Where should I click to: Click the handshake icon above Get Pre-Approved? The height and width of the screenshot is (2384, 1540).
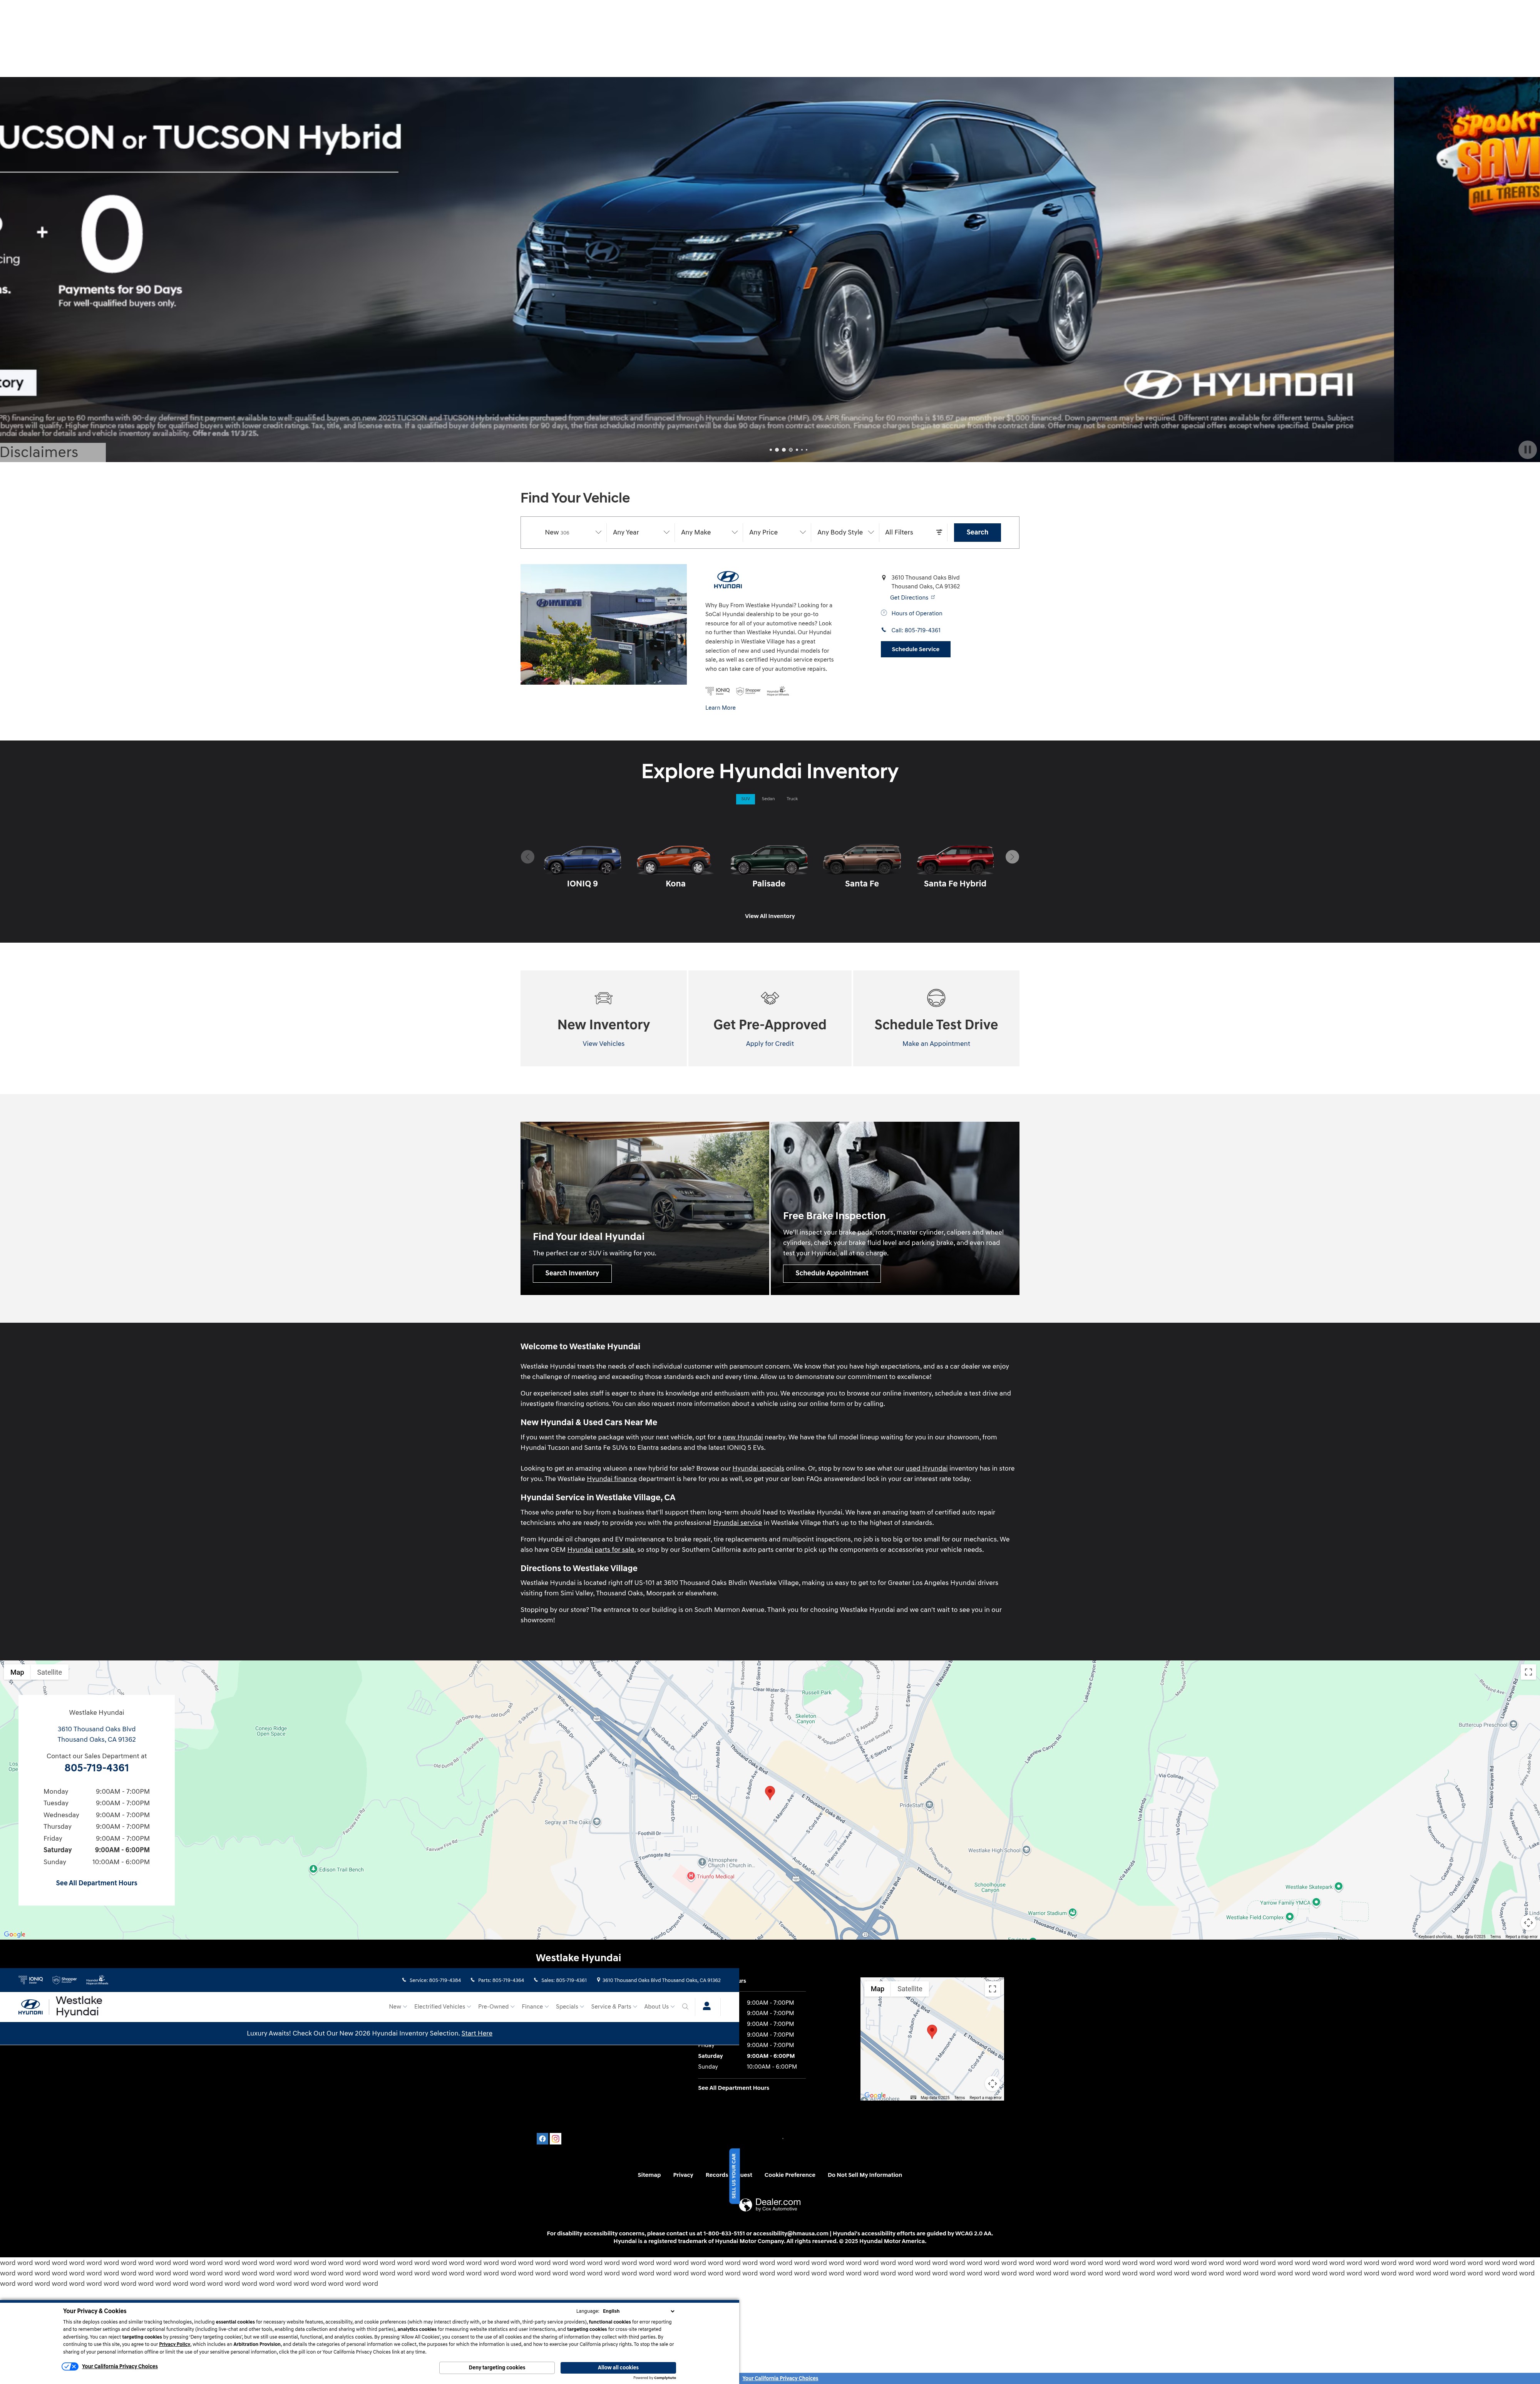[770, 998]
